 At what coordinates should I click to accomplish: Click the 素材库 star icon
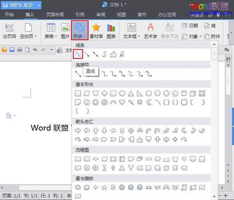click(x=96, y=28)
